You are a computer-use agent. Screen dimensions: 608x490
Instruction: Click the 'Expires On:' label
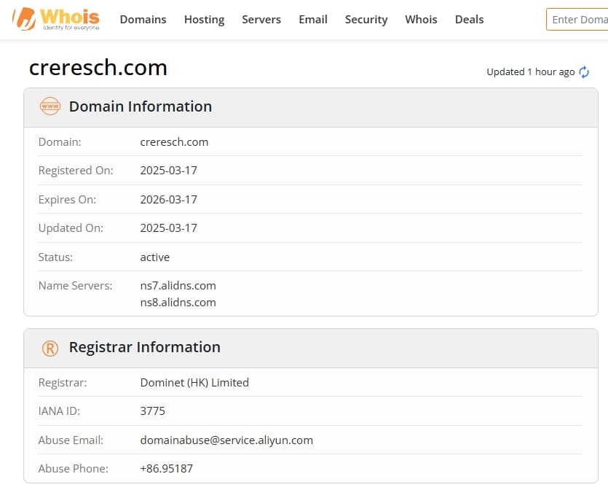(x=67, y=200)
